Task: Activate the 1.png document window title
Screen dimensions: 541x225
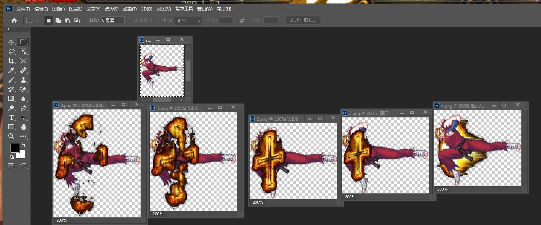Action: click(x=179, y=108)
